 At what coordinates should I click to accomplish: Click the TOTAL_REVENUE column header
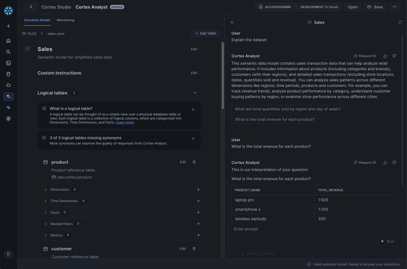click(x=356, y=190)
